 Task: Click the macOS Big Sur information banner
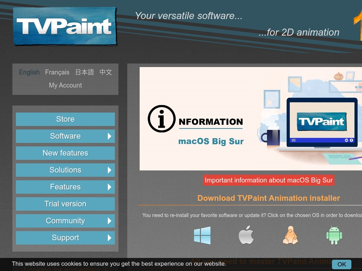[251, 119]
